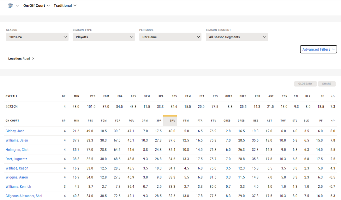Screen dimensions: 341x200
Task: Click Wiggins, Aaron's +/- value -0.5
Action: coord(332,177)
